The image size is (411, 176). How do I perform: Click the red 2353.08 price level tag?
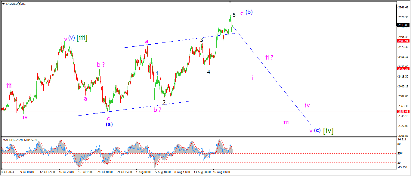[403, 112]
